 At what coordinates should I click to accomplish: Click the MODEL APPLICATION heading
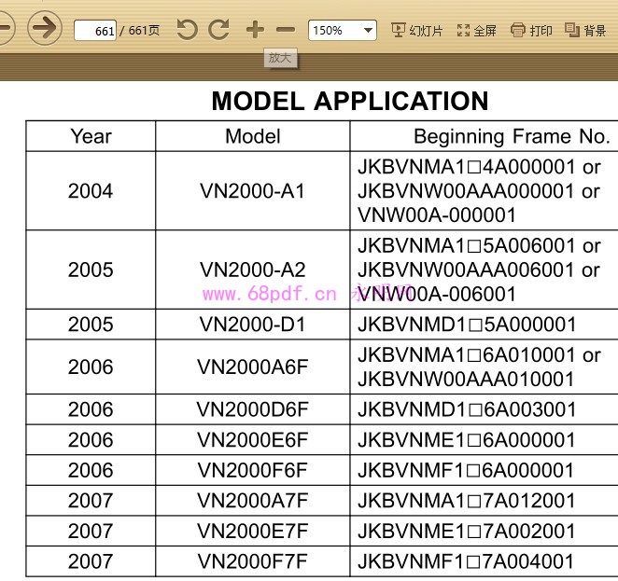pyautogui.click(x=349, y=101)
